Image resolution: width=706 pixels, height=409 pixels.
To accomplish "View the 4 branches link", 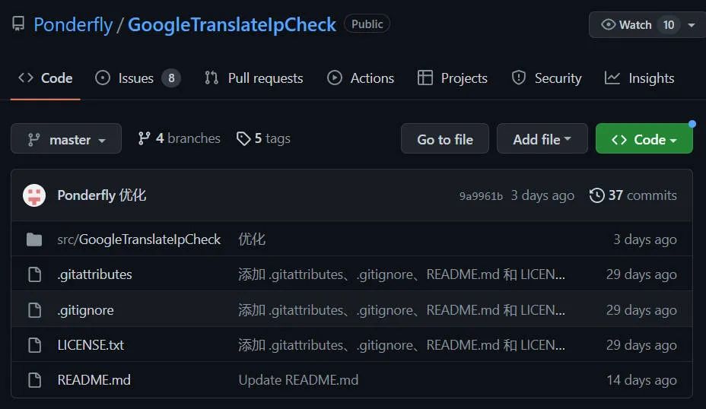I will click(180, 138).
